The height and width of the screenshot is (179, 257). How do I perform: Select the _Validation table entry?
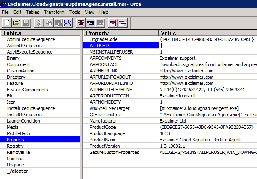pyautogui.click(x=18, y=171)
